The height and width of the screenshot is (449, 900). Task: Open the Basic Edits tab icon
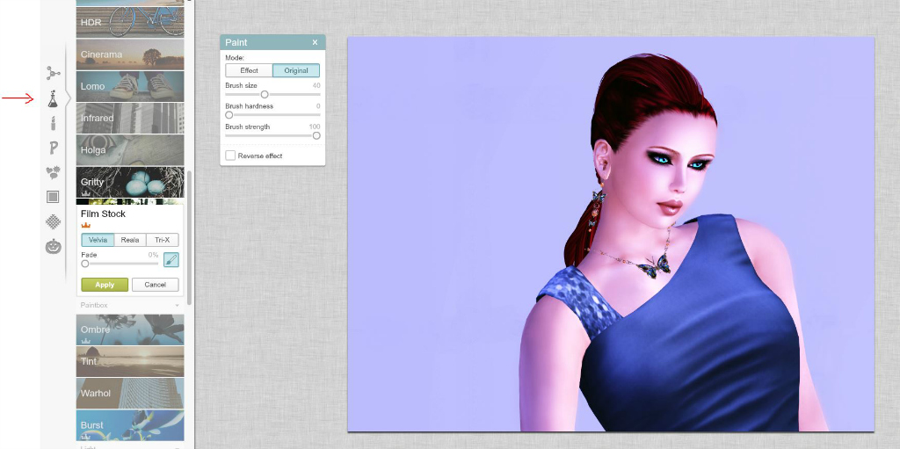click(x=53, y=73)
